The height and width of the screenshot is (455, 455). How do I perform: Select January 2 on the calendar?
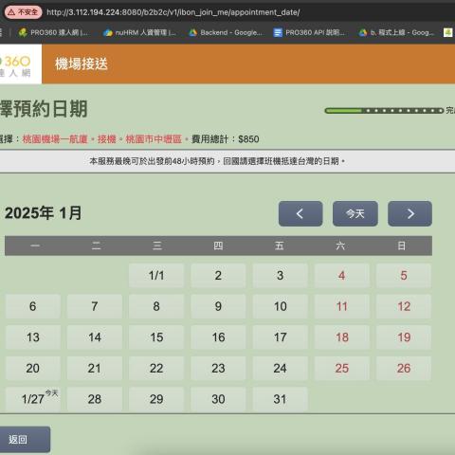tap(218, 276)
